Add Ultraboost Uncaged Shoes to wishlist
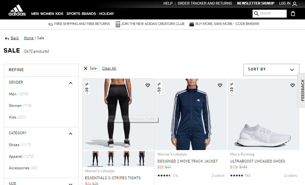The width and height of the screenshot is (305, 185). [292, 85]
